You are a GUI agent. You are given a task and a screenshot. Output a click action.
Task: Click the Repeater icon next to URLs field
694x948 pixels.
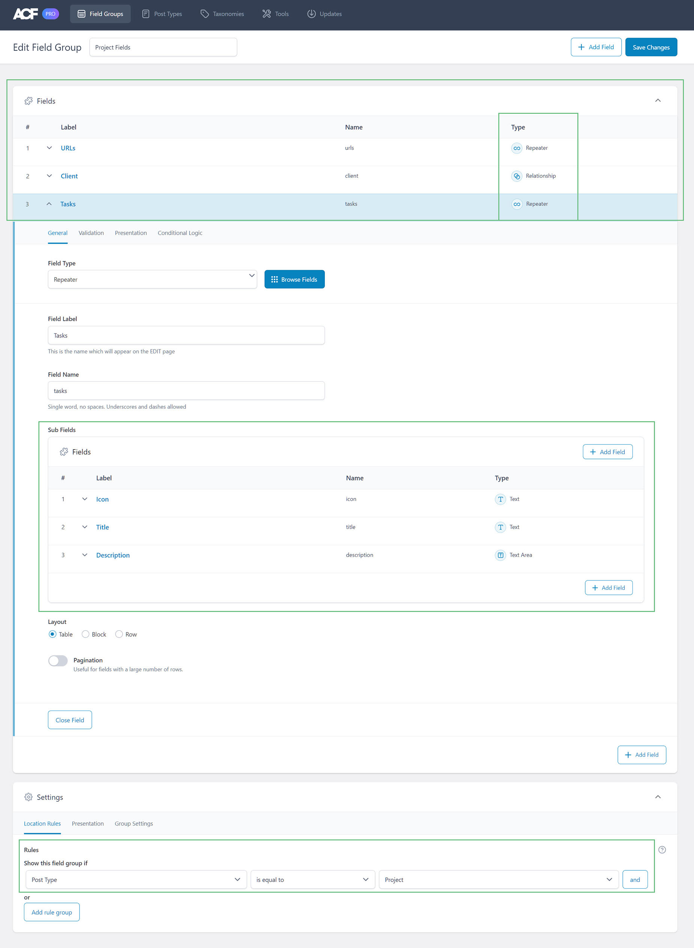coord(516,148)
